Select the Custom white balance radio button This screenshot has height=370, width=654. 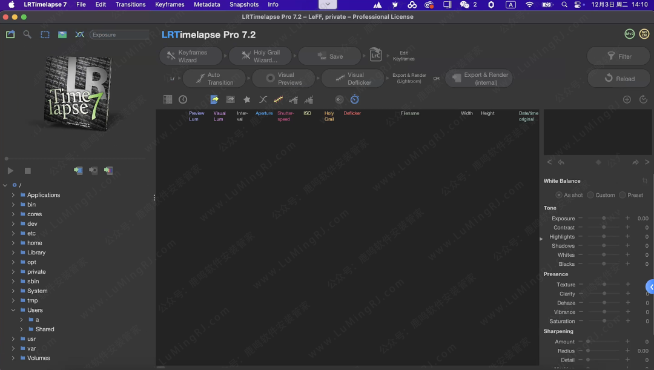point(590,195)
